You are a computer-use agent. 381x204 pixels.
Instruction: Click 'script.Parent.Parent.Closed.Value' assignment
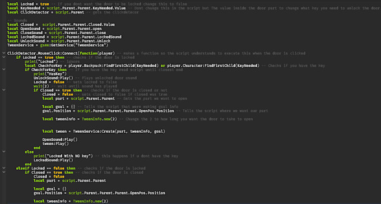(x=78, y=25)
